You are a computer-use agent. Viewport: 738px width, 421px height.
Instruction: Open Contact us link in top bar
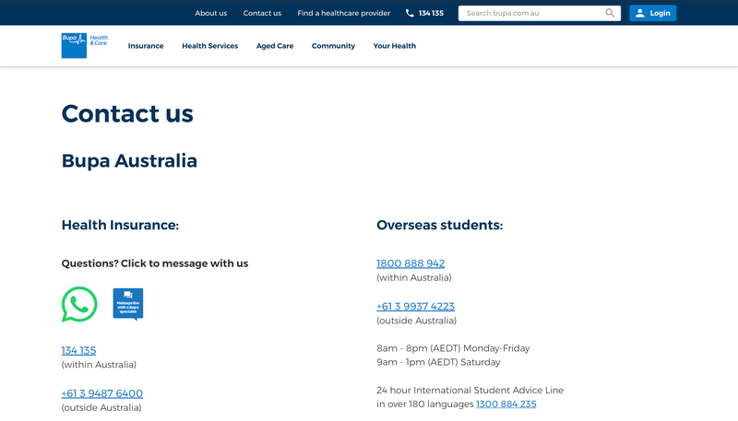click(262, 13)
